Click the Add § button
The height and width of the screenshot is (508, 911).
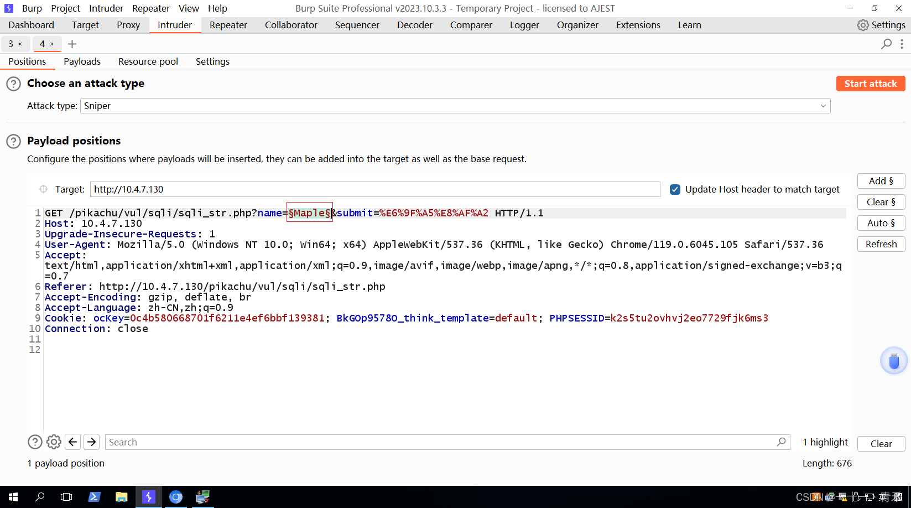(x=881, y=181)
